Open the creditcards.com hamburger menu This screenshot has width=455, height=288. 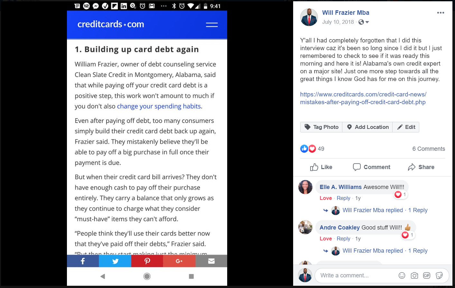click(x=212, y=25)
